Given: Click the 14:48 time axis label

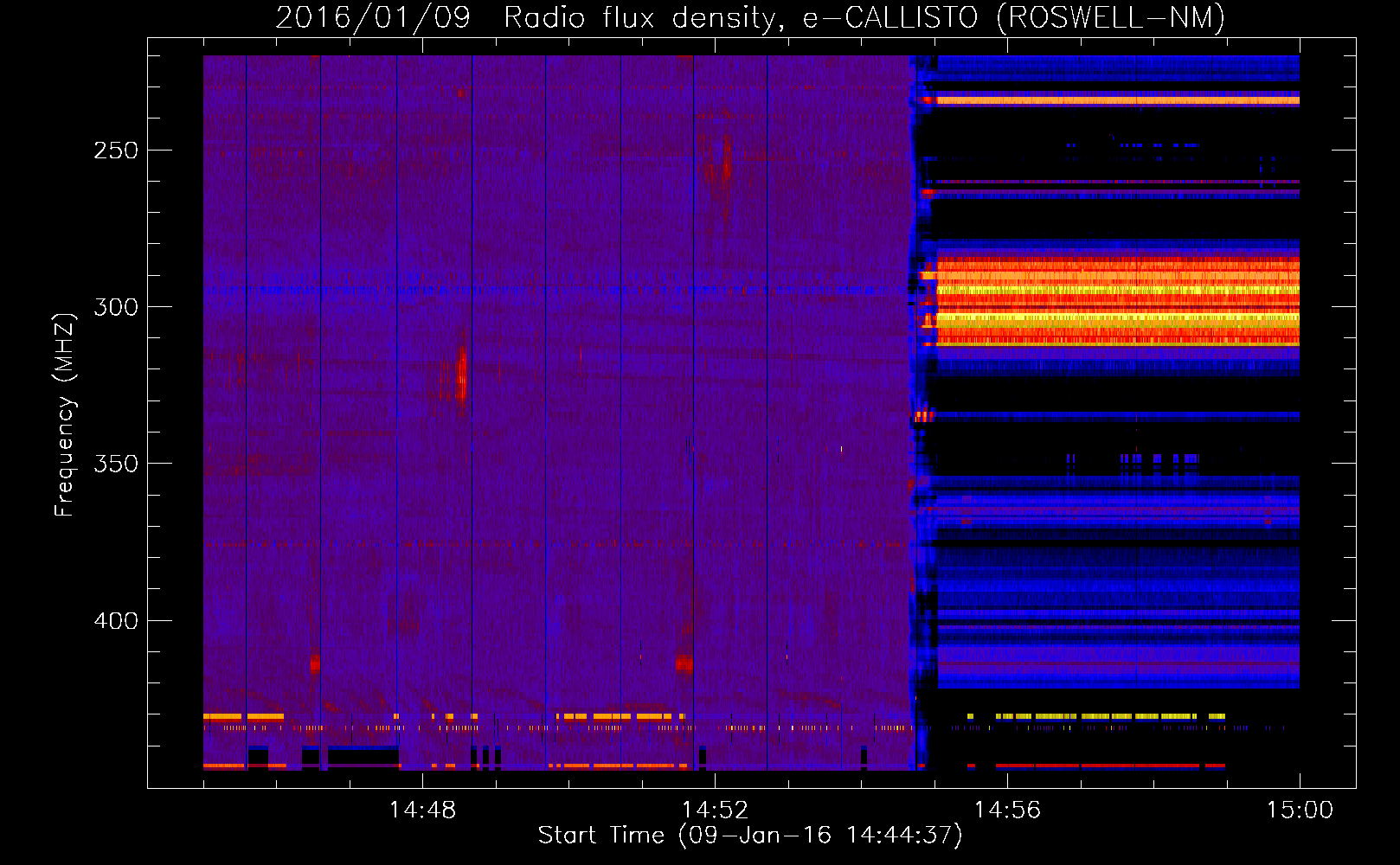Looking at the screenshot, I should pyautogui.click(x=422, y=811).
